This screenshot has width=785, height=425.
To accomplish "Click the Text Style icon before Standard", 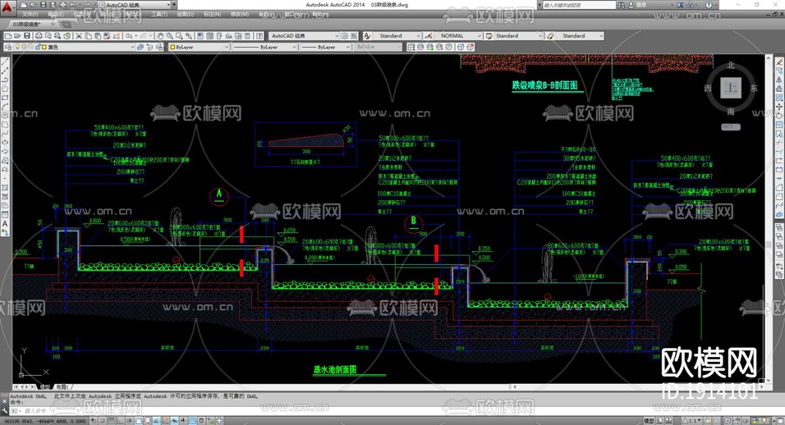I will tap(368, 36).
